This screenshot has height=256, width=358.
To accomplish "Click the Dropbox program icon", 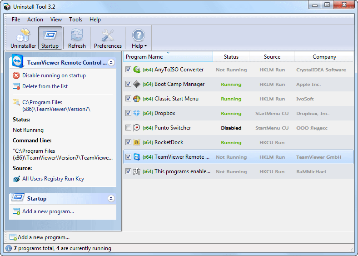I will point(137,113).
